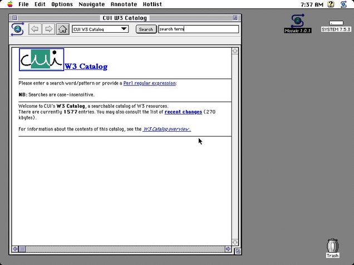Screen dimensions: 354x265
Task: Click the help balloon icon in menu bar
Action: click(331, 4)
